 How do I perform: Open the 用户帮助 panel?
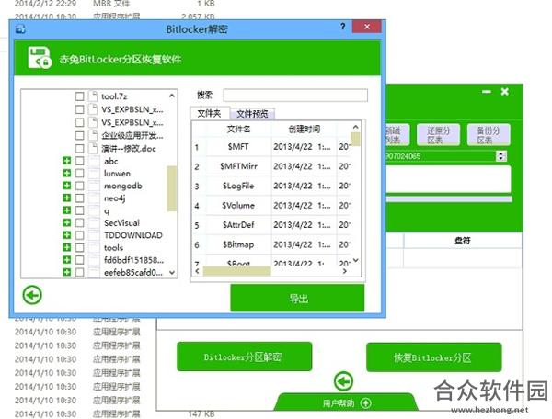tap(346, 402)
